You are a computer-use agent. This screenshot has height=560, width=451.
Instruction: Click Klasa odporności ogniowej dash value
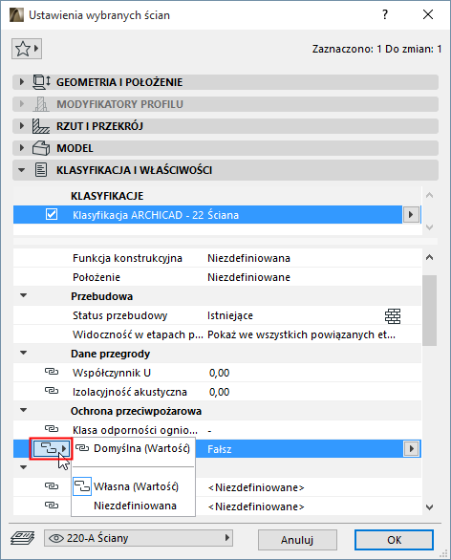[209, 430]
